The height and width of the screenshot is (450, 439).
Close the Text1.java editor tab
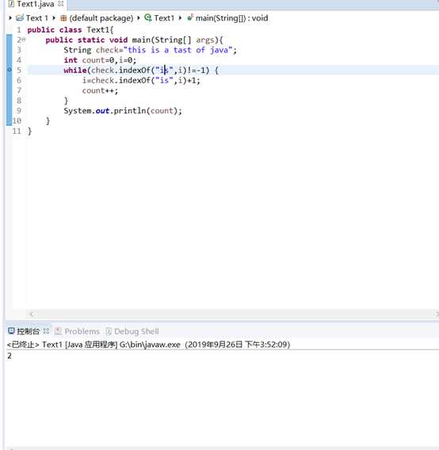coord(60,4)
